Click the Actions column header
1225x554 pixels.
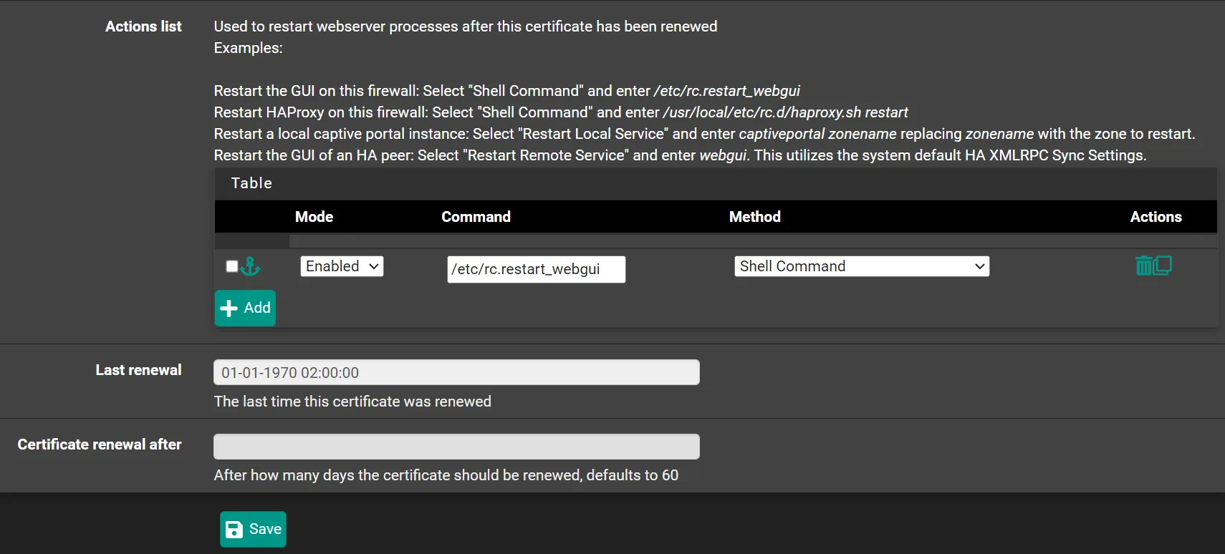1156,217
